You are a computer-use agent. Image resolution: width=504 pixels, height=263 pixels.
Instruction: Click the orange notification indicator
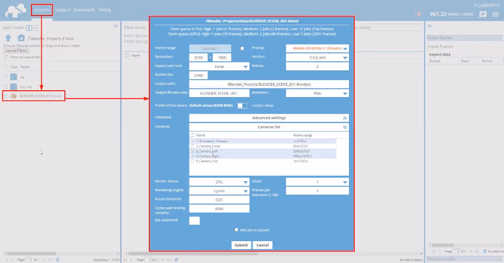(419, 14)
